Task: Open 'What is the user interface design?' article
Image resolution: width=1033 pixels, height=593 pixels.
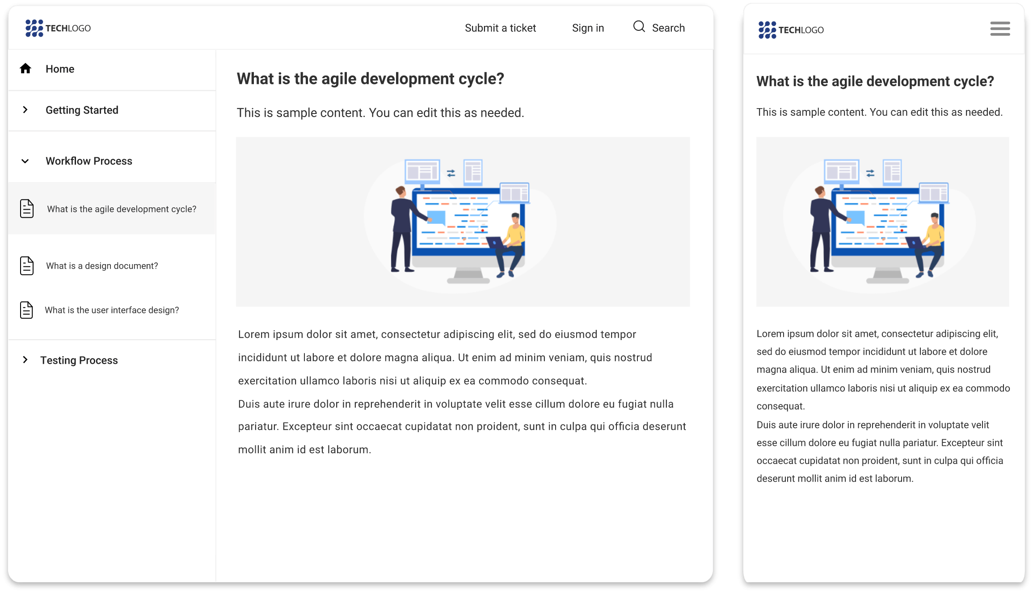Action: coord(112,310)
